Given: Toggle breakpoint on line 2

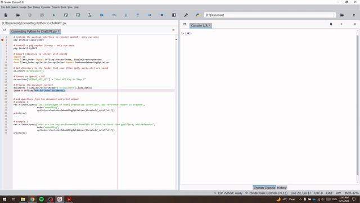Looking at the screenshot, I should [2, 40].
